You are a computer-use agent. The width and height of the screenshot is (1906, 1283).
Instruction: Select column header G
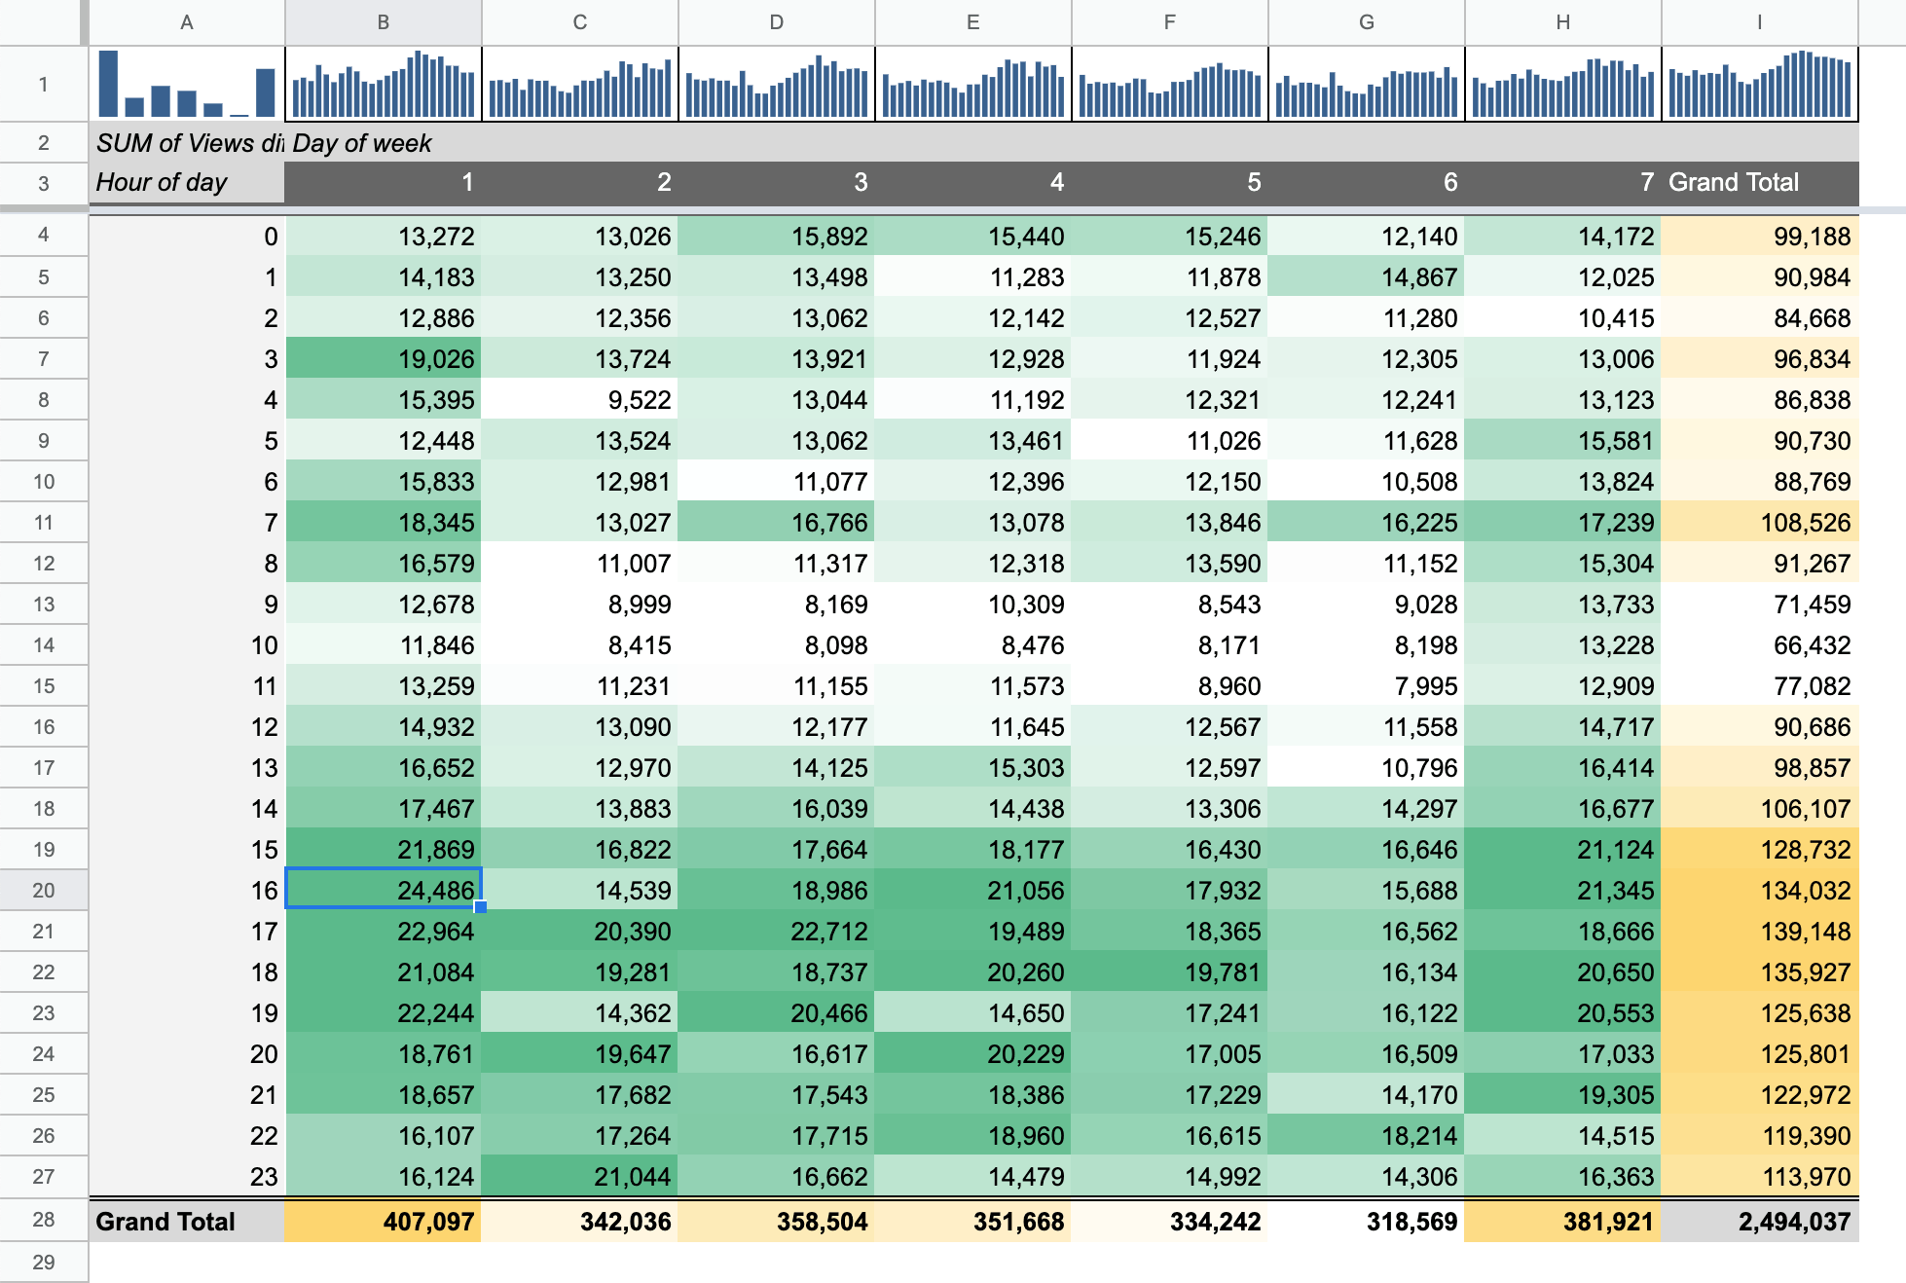(x=1367, y=22)
